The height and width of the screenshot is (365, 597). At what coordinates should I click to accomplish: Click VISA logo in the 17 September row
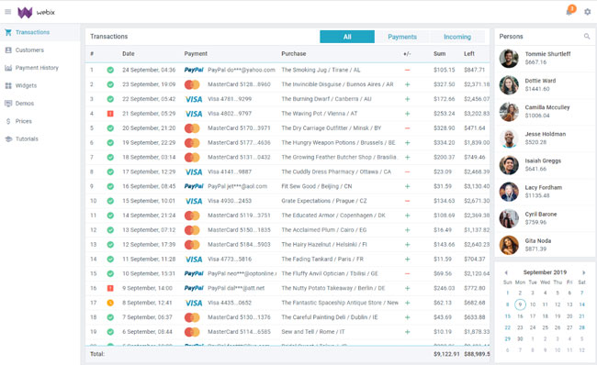194,171
